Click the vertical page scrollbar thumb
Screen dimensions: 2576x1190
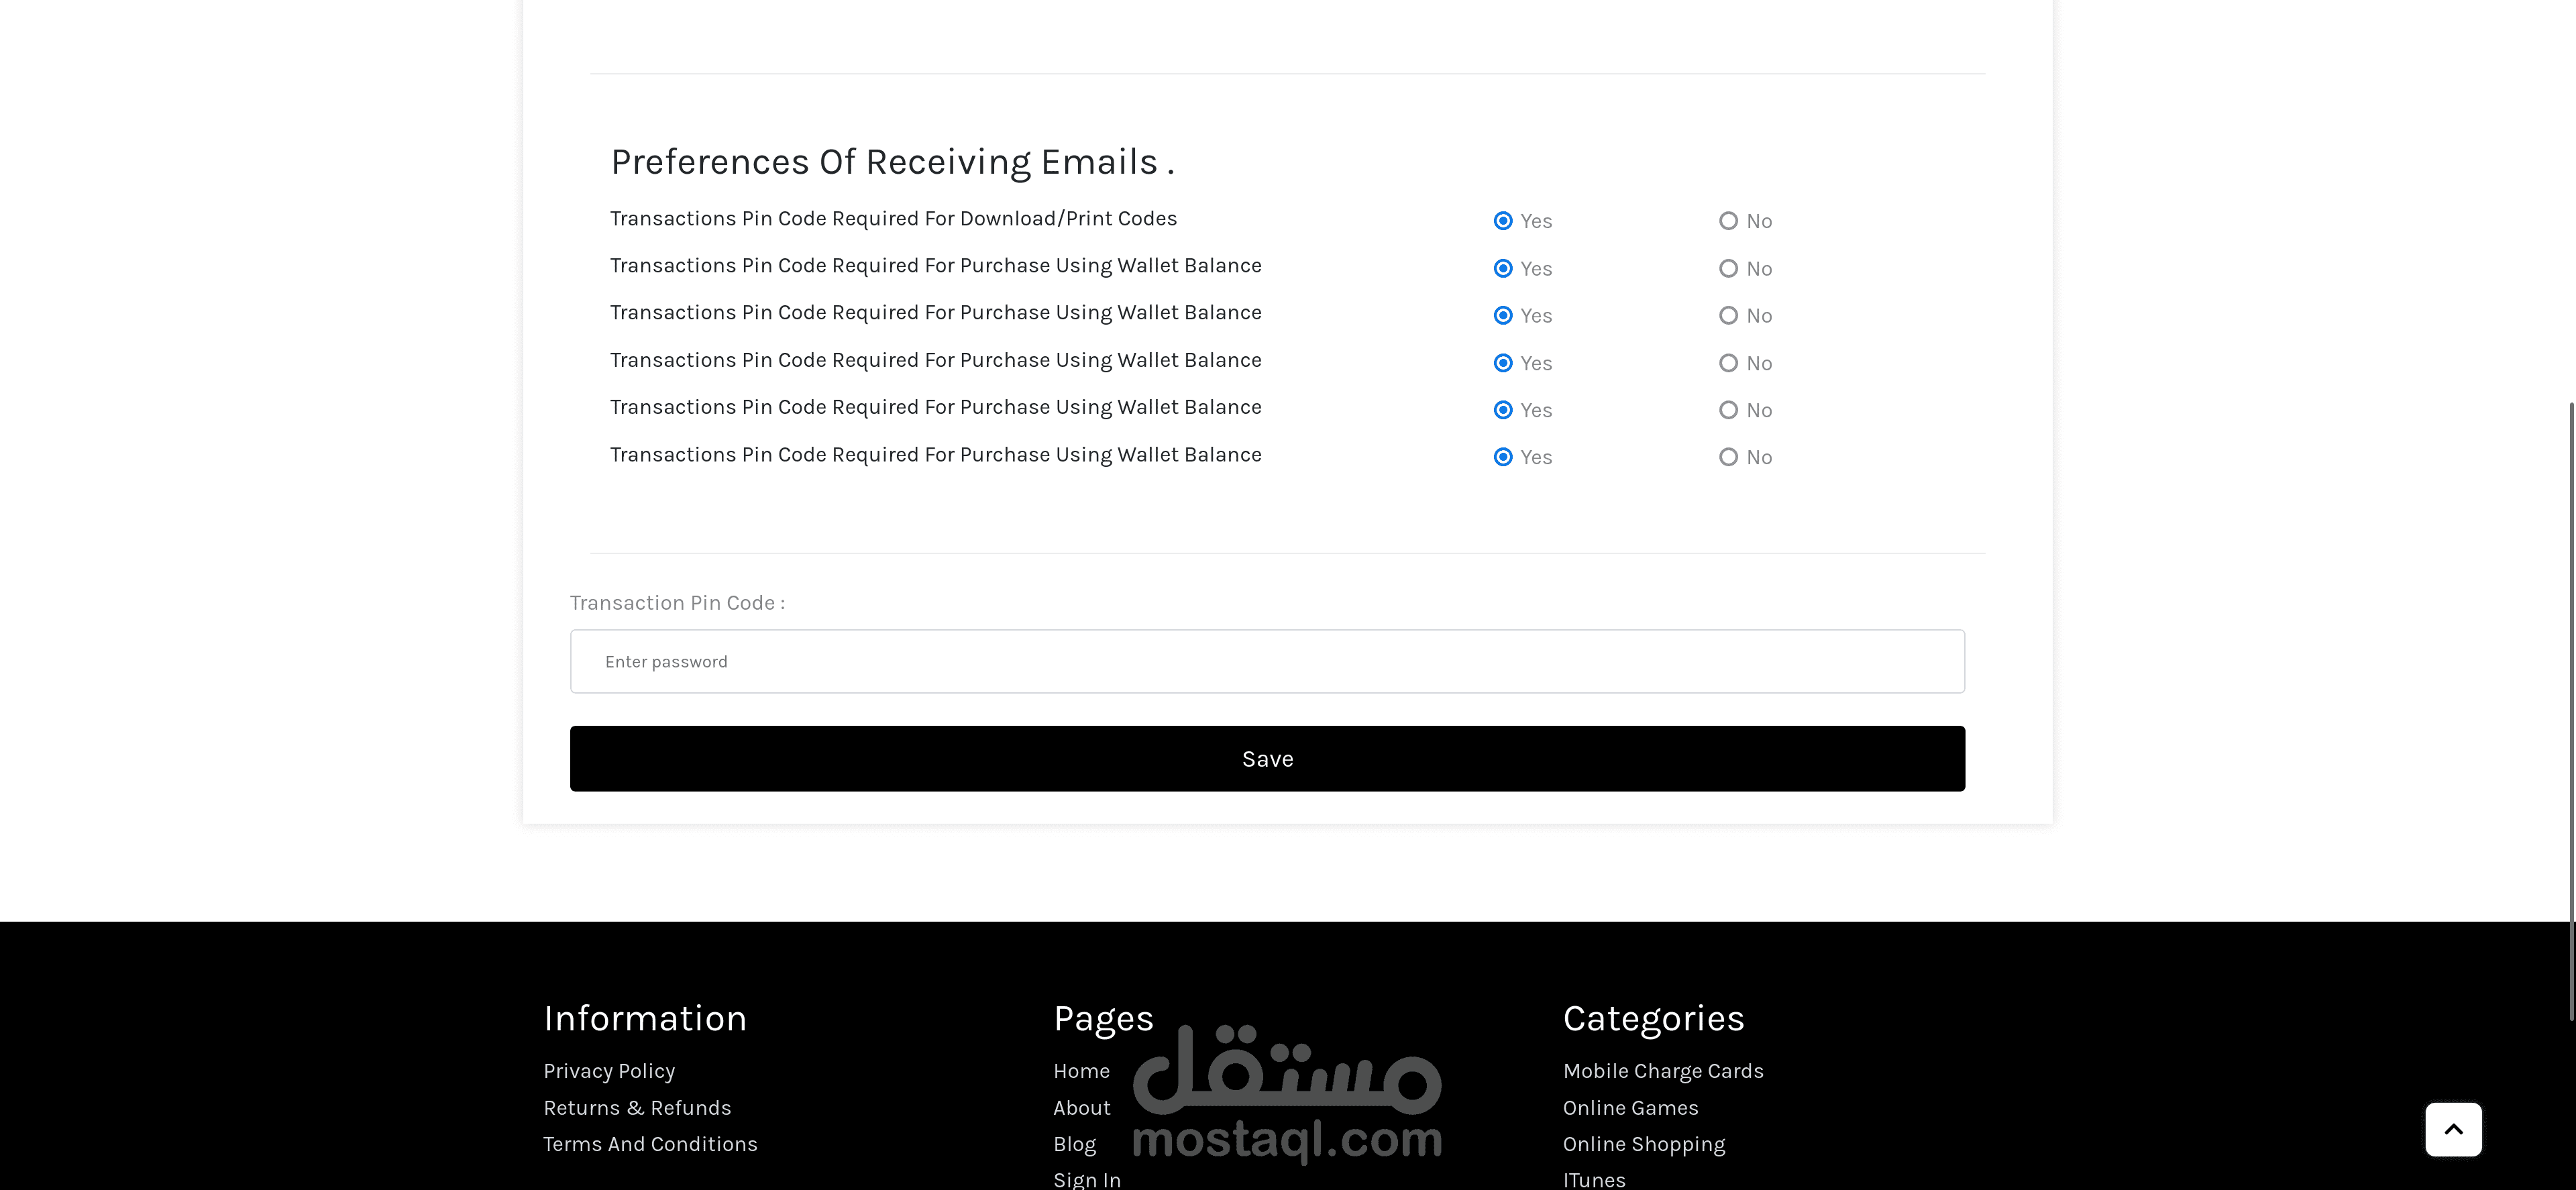(2570, 710)
